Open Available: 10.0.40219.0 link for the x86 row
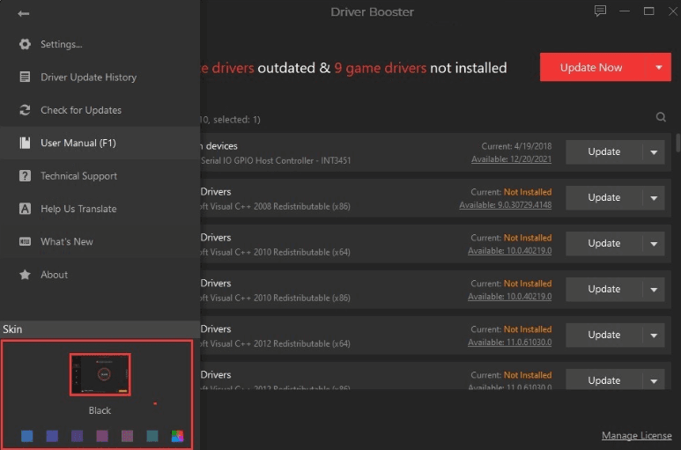681x450 pixels. coord(509,297)
